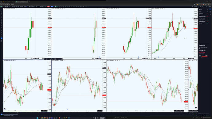Screen dimensions: 212x119
Task: Click the Publish button at top right
Action: click(x=210, y=6)
